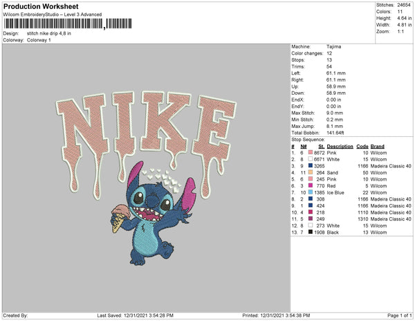Click the Min Stitch value '0.2 mm'

334,120
